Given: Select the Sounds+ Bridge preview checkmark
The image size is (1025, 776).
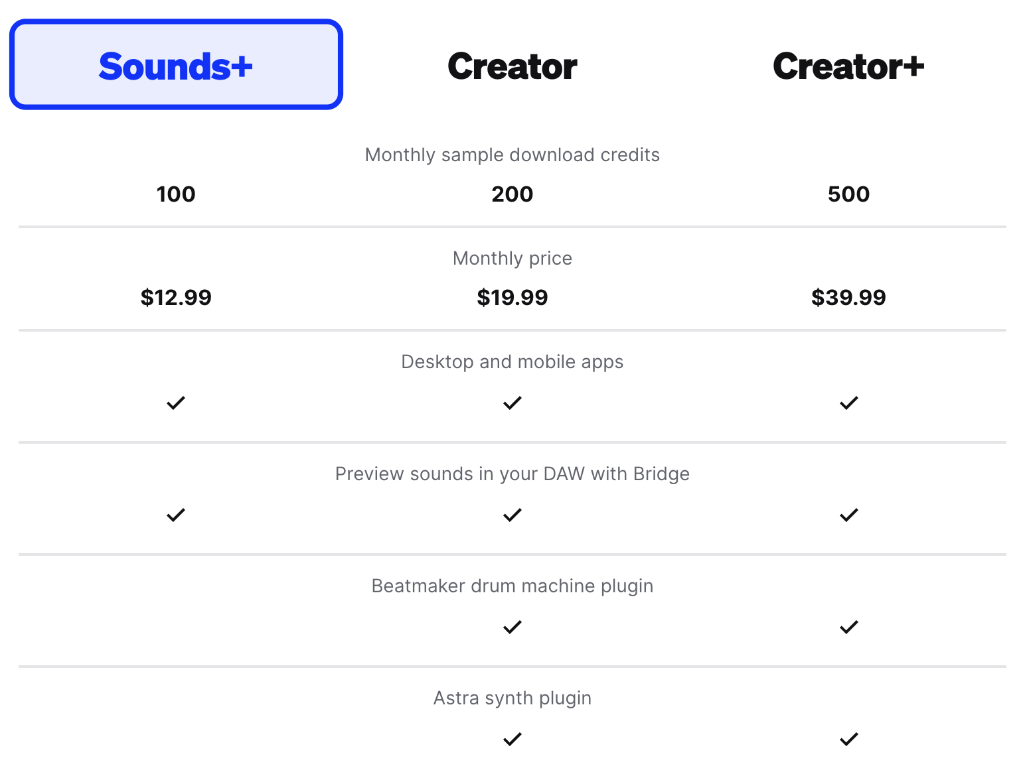Looking at the screenshot, I should (x=175, y=515).
